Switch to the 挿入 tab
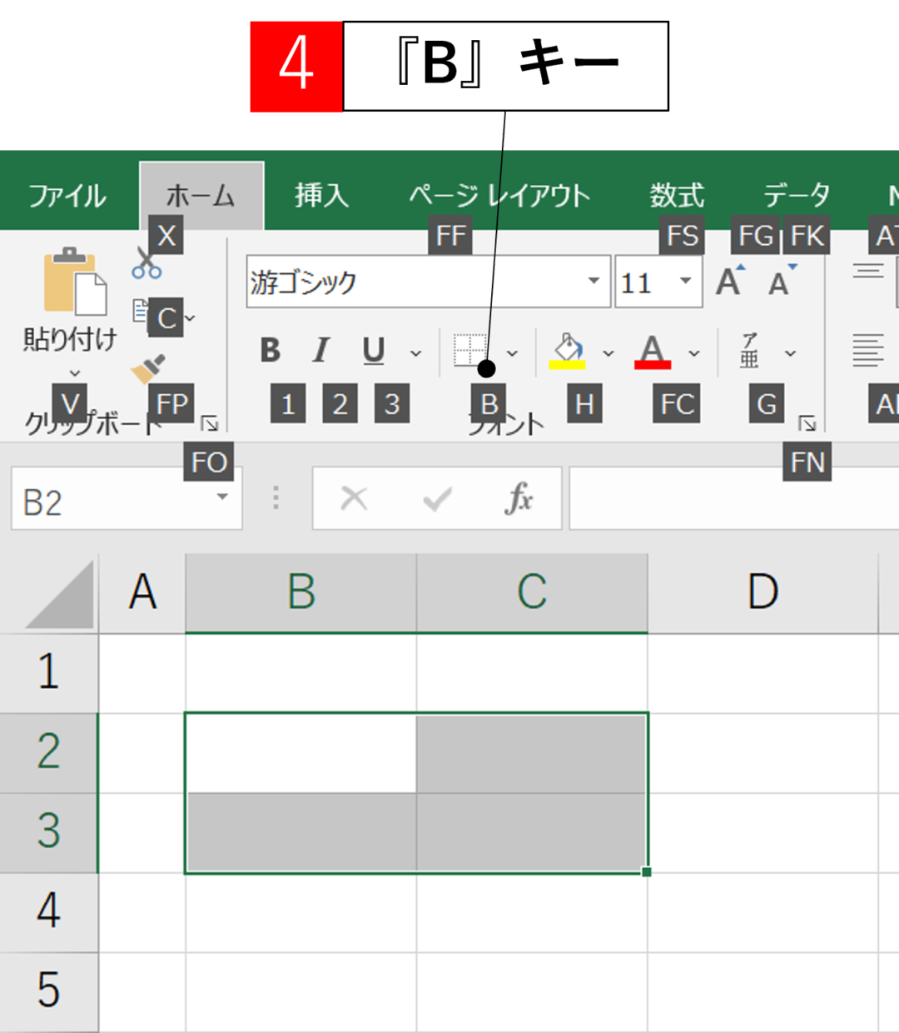The image size is (899, 1033). coord(321,196)
